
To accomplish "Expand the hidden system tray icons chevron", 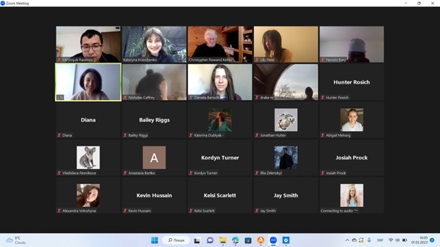I will 347,240.
